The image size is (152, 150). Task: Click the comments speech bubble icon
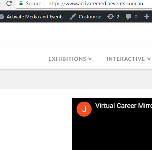click(128, 17)
